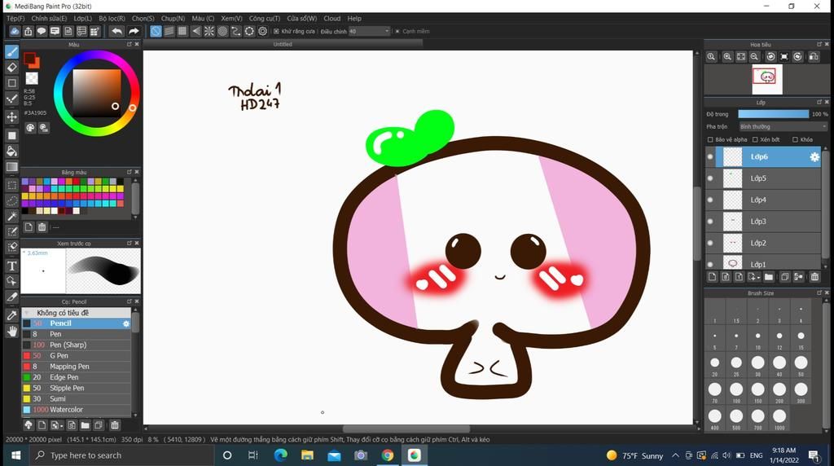Click the dark brown foreground color swatch
Screen dimensions: 834x466
click(x=29, y=58)
